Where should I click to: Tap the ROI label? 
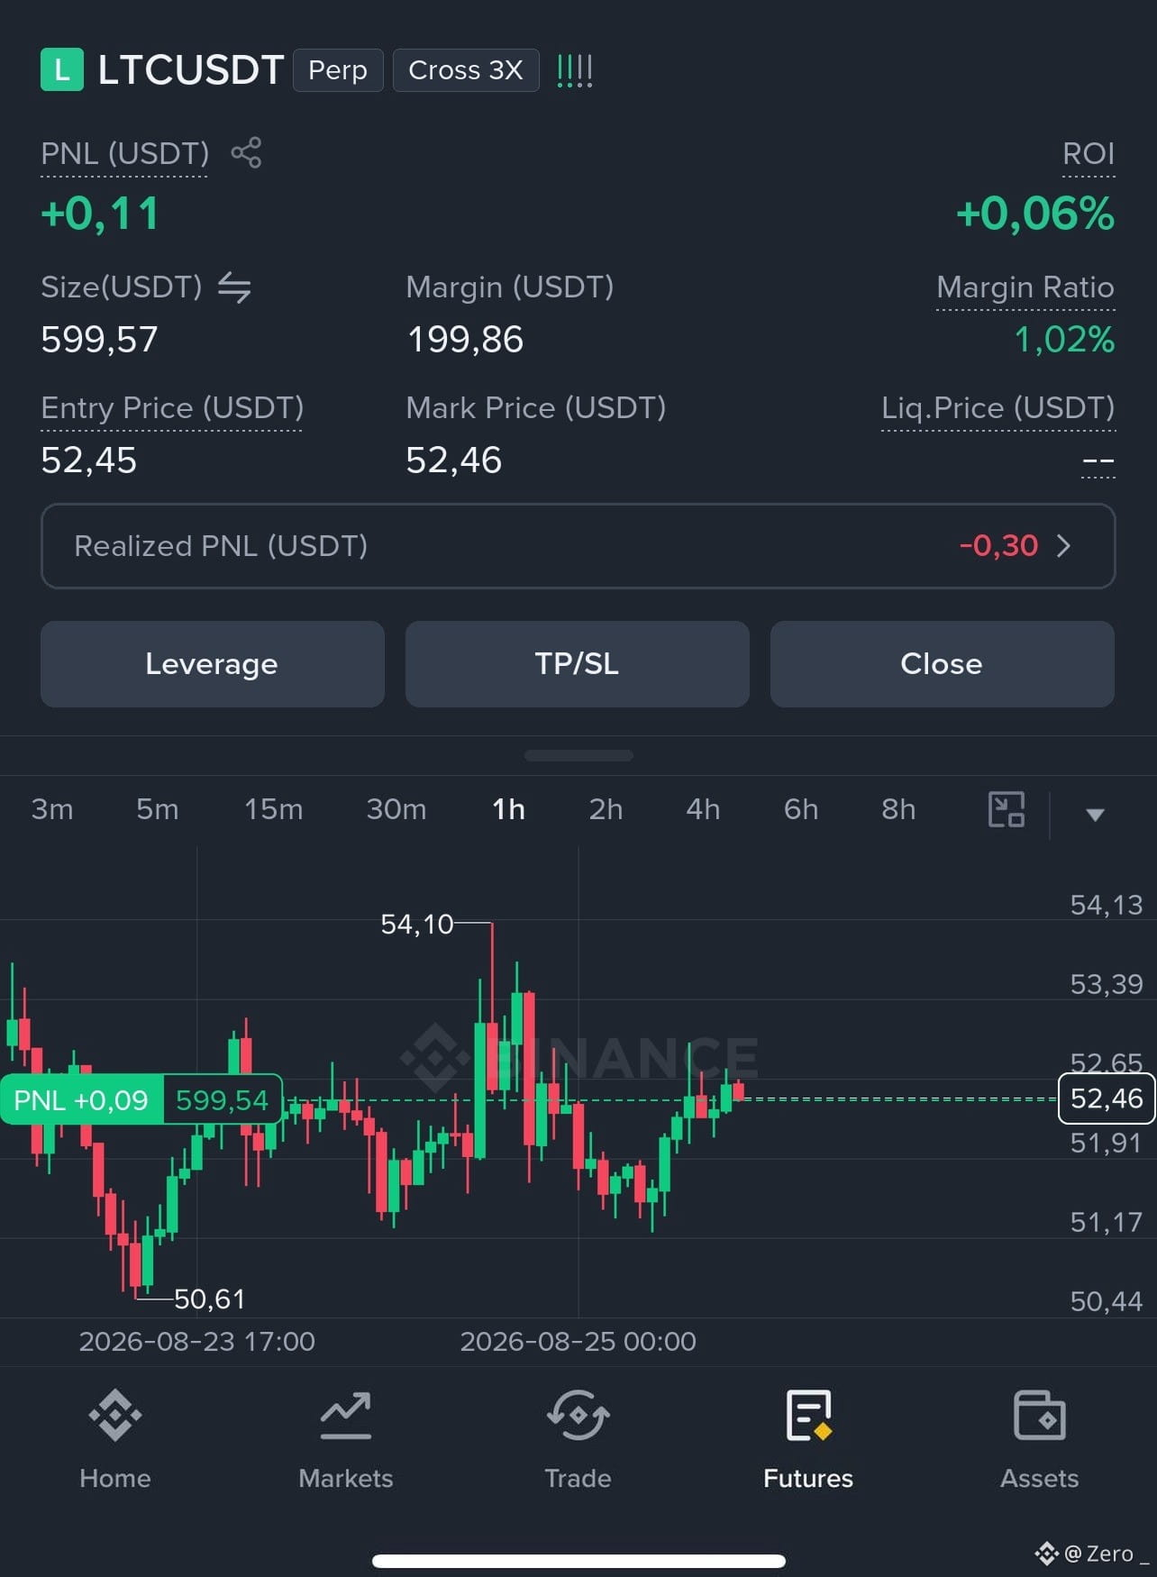pos(1089,153)
